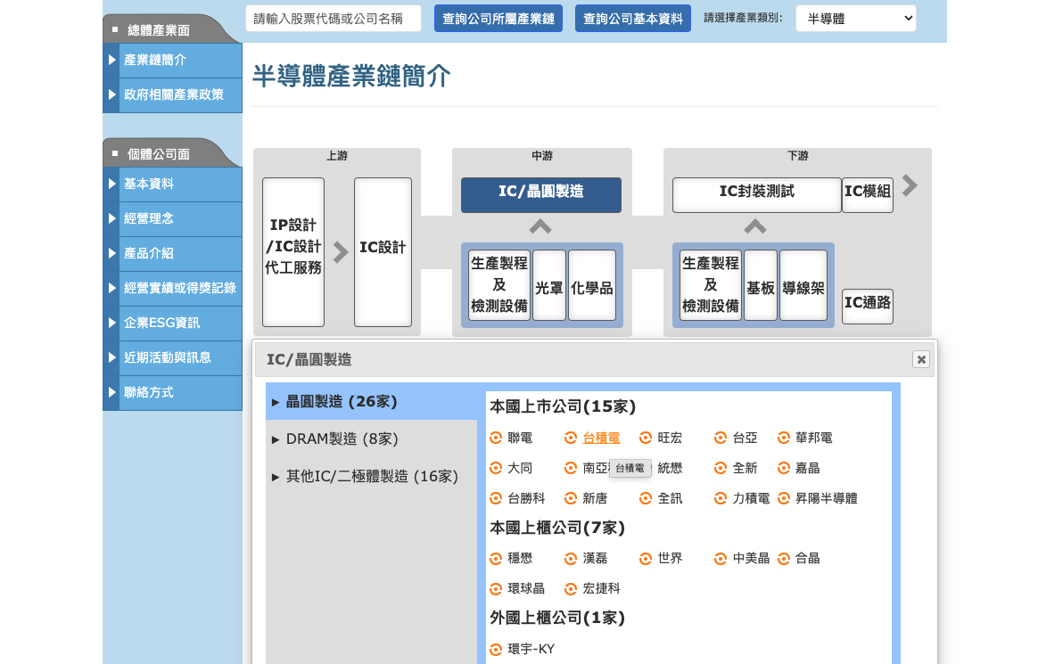Click the orange circle icon beside 環宇-KY
Image resolution: width=1038 pixels, height=664 pixels.
495,650
